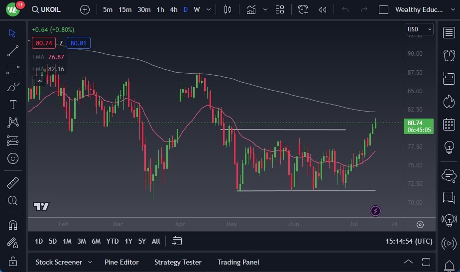Select the ruler measure tool
The image size is (460, 272).
[x=13, y=183]
